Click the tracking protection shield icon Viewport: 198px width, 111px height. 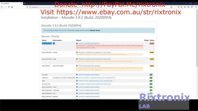[27, 7]
